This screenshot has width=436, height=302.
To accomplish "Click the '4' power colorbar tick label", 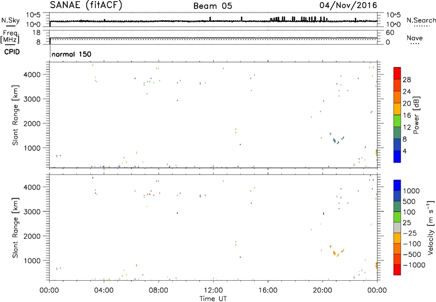I will (x=404, y=151).
